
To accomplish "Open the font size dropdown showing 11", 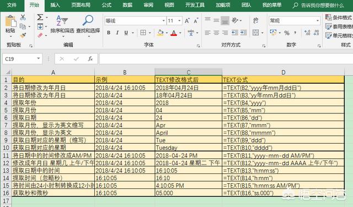I will point(179,21).
